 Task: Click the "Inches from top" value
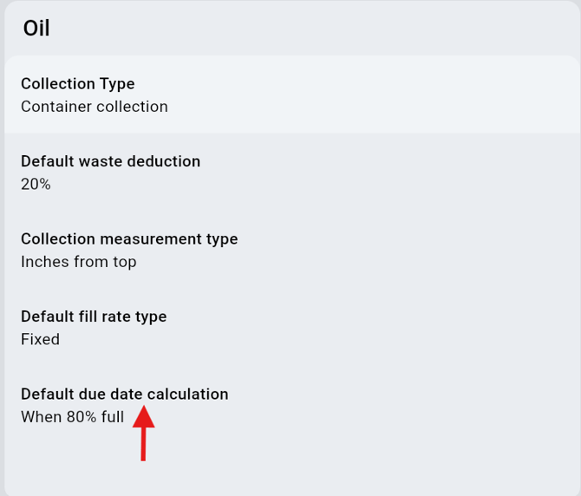click(78, 261)
